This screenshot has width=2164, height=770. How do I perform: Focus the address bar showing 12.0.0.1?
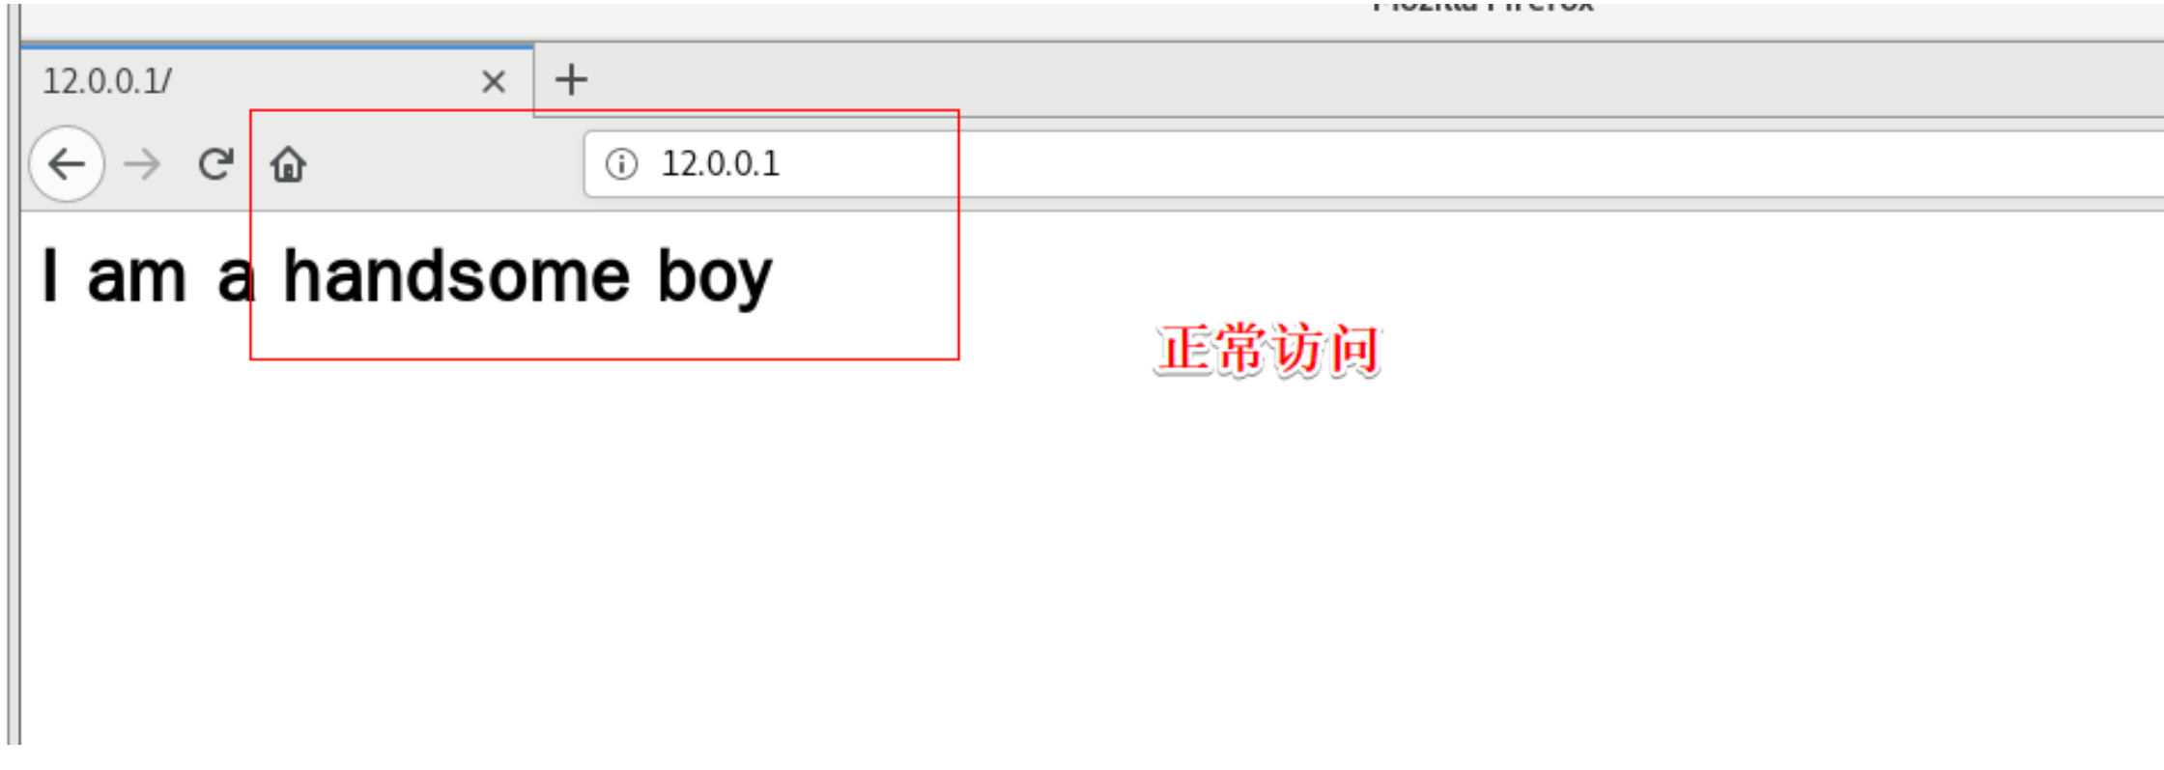click(x=1374, y=164)
